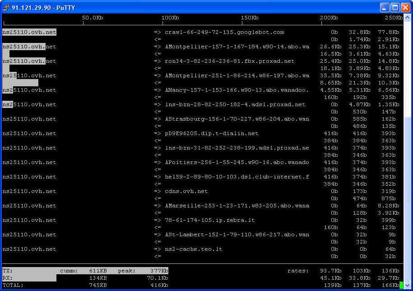Click the total peak value 416Kb
413x291 pixels.
[159, 286]
